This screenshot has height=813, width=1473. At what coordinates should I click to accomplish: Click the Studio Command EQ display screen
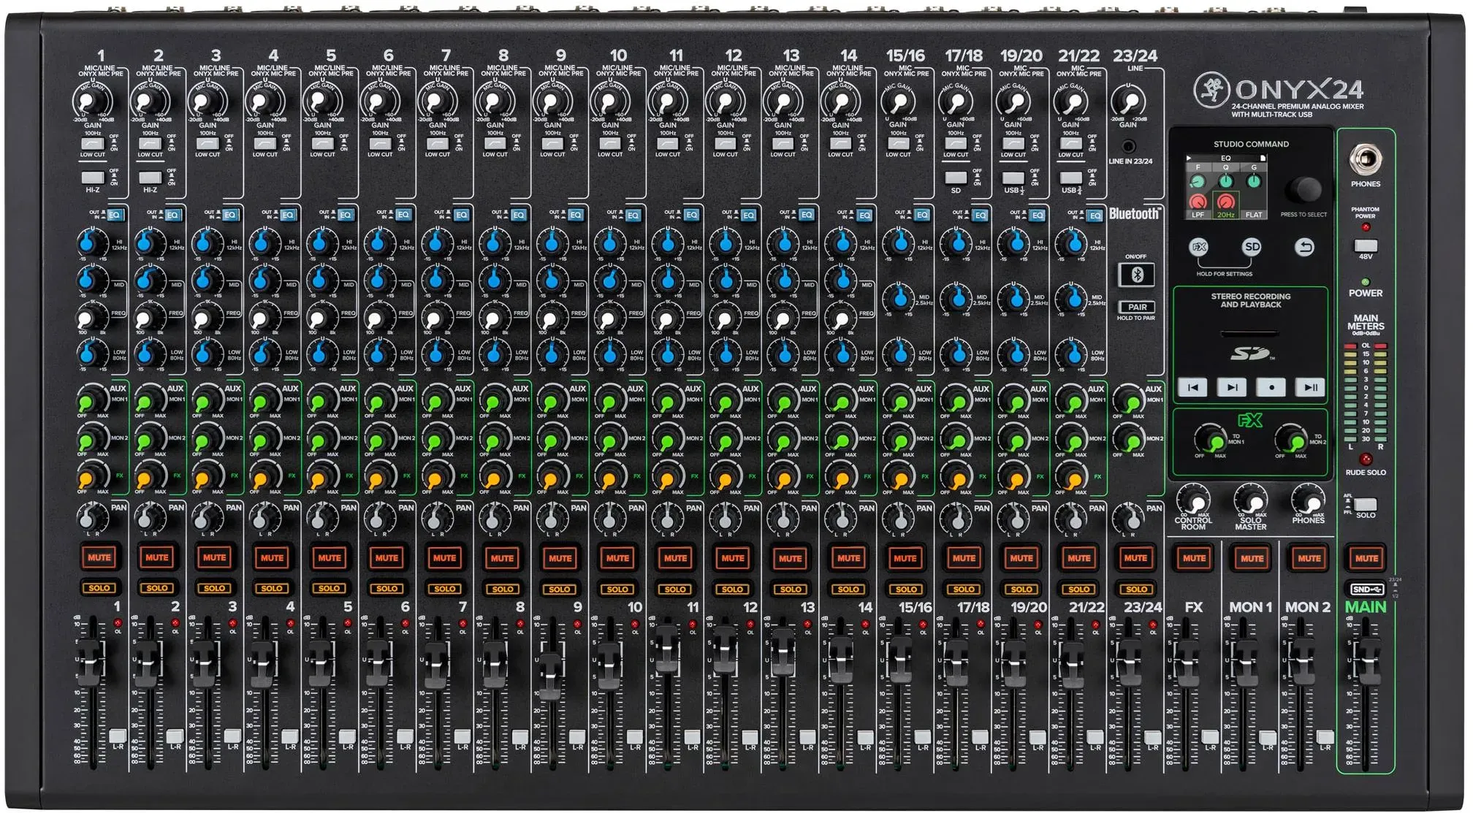[x=1226, y=186]
